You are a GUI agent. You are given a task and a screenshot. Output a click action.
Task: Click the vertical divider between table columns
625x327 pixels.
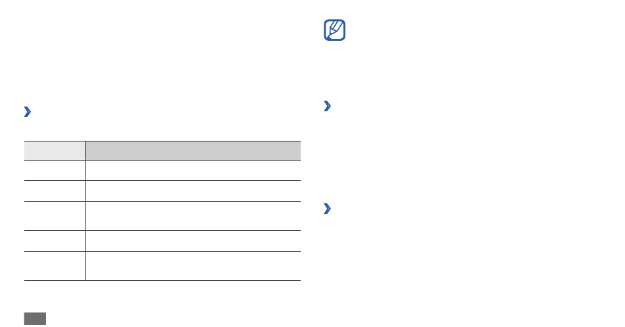pos(85,211)
